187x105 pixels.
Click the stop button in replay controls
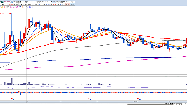tap(170, 104)
